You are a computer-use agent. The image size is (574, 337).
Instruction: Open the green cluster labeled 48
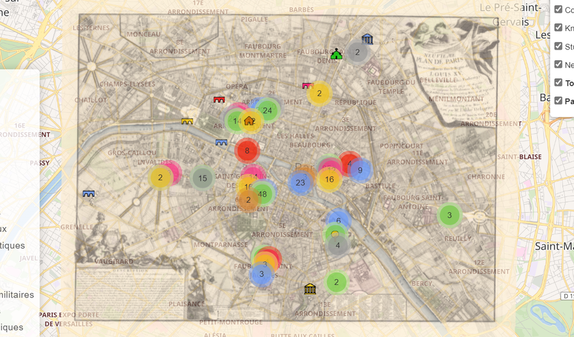coord(263,194)
